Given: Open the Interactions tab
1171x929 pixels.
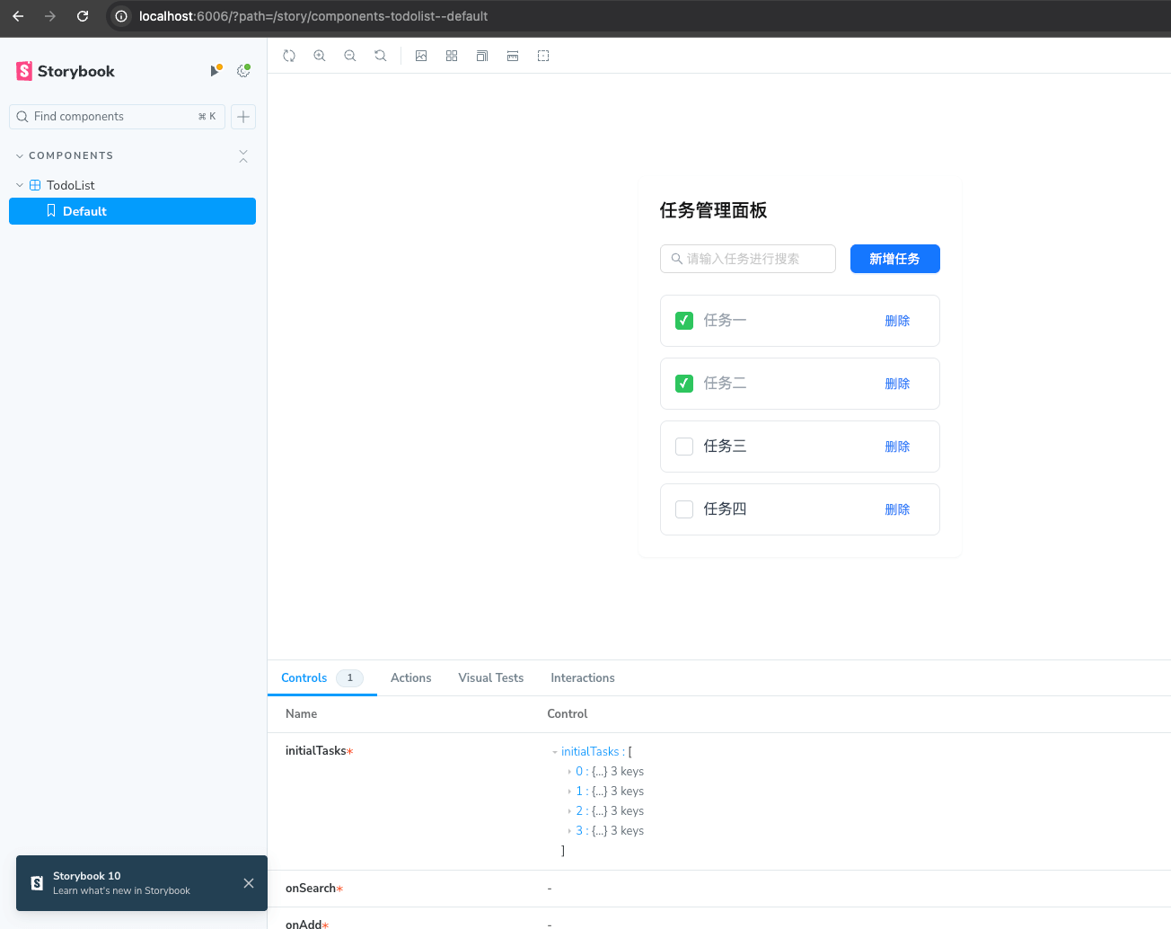Looking at the screenshot, I should pyautogui.click(x=582, y=678).
